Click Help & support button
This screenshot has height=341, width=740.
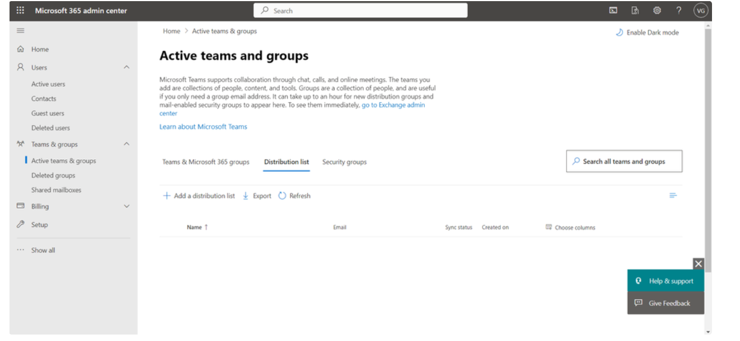666,281
